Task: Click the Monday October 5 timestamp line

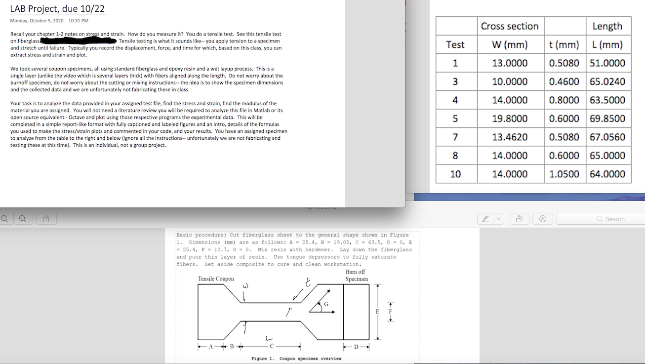Action: pyautogui.click(x=49, y=20)
